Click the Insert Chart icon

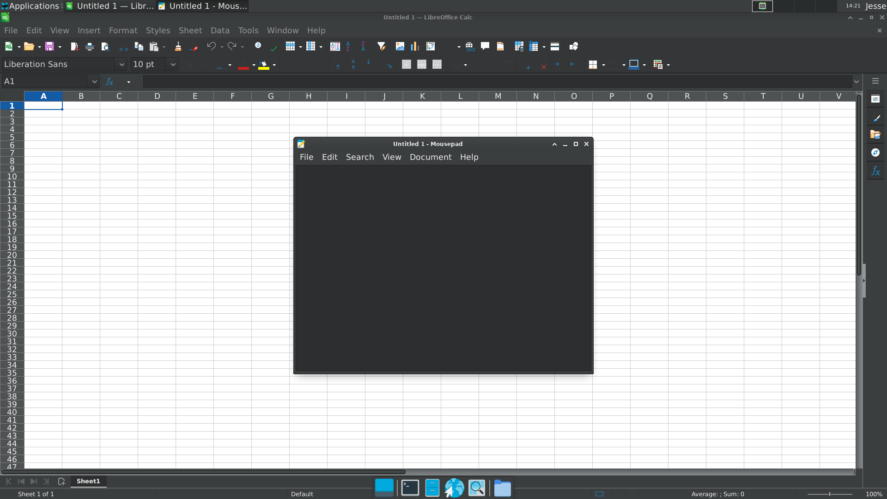[415, 46]
